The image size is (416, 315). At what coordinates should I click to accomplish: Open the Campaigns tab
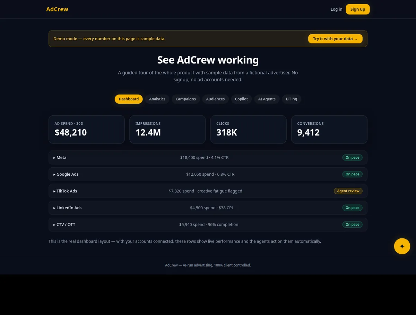coord(185,99)
